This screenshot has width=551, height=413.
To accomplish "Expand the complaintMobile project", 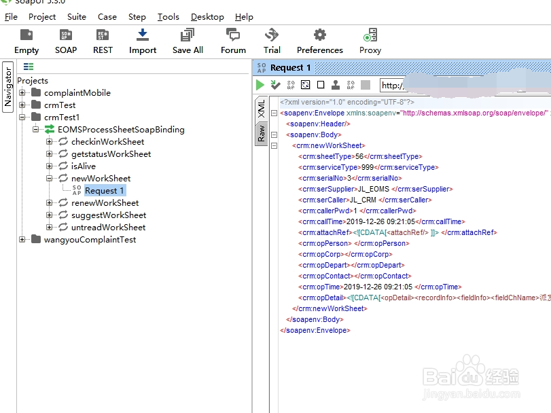I will [x=22, y=92].
